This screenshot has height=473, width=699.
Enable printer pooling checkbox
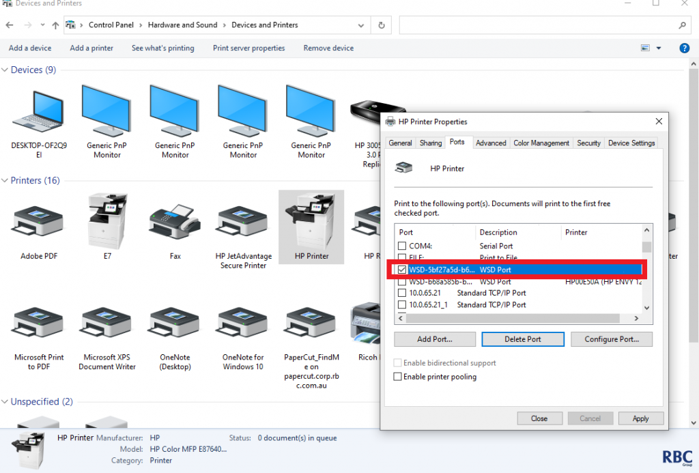click(x=398, y=377)
